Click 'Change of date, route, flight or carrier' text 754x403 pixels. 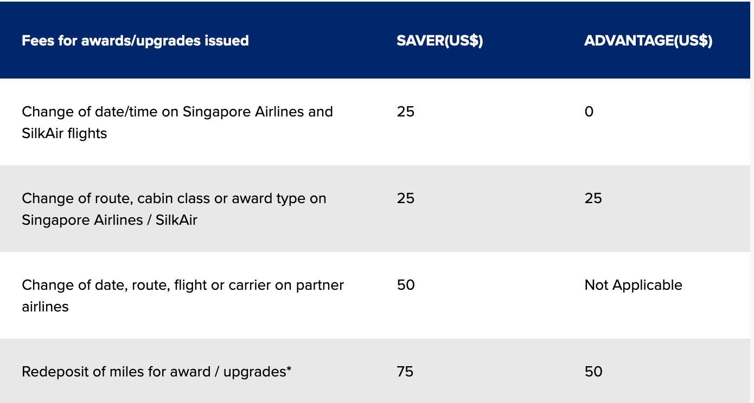182,285
